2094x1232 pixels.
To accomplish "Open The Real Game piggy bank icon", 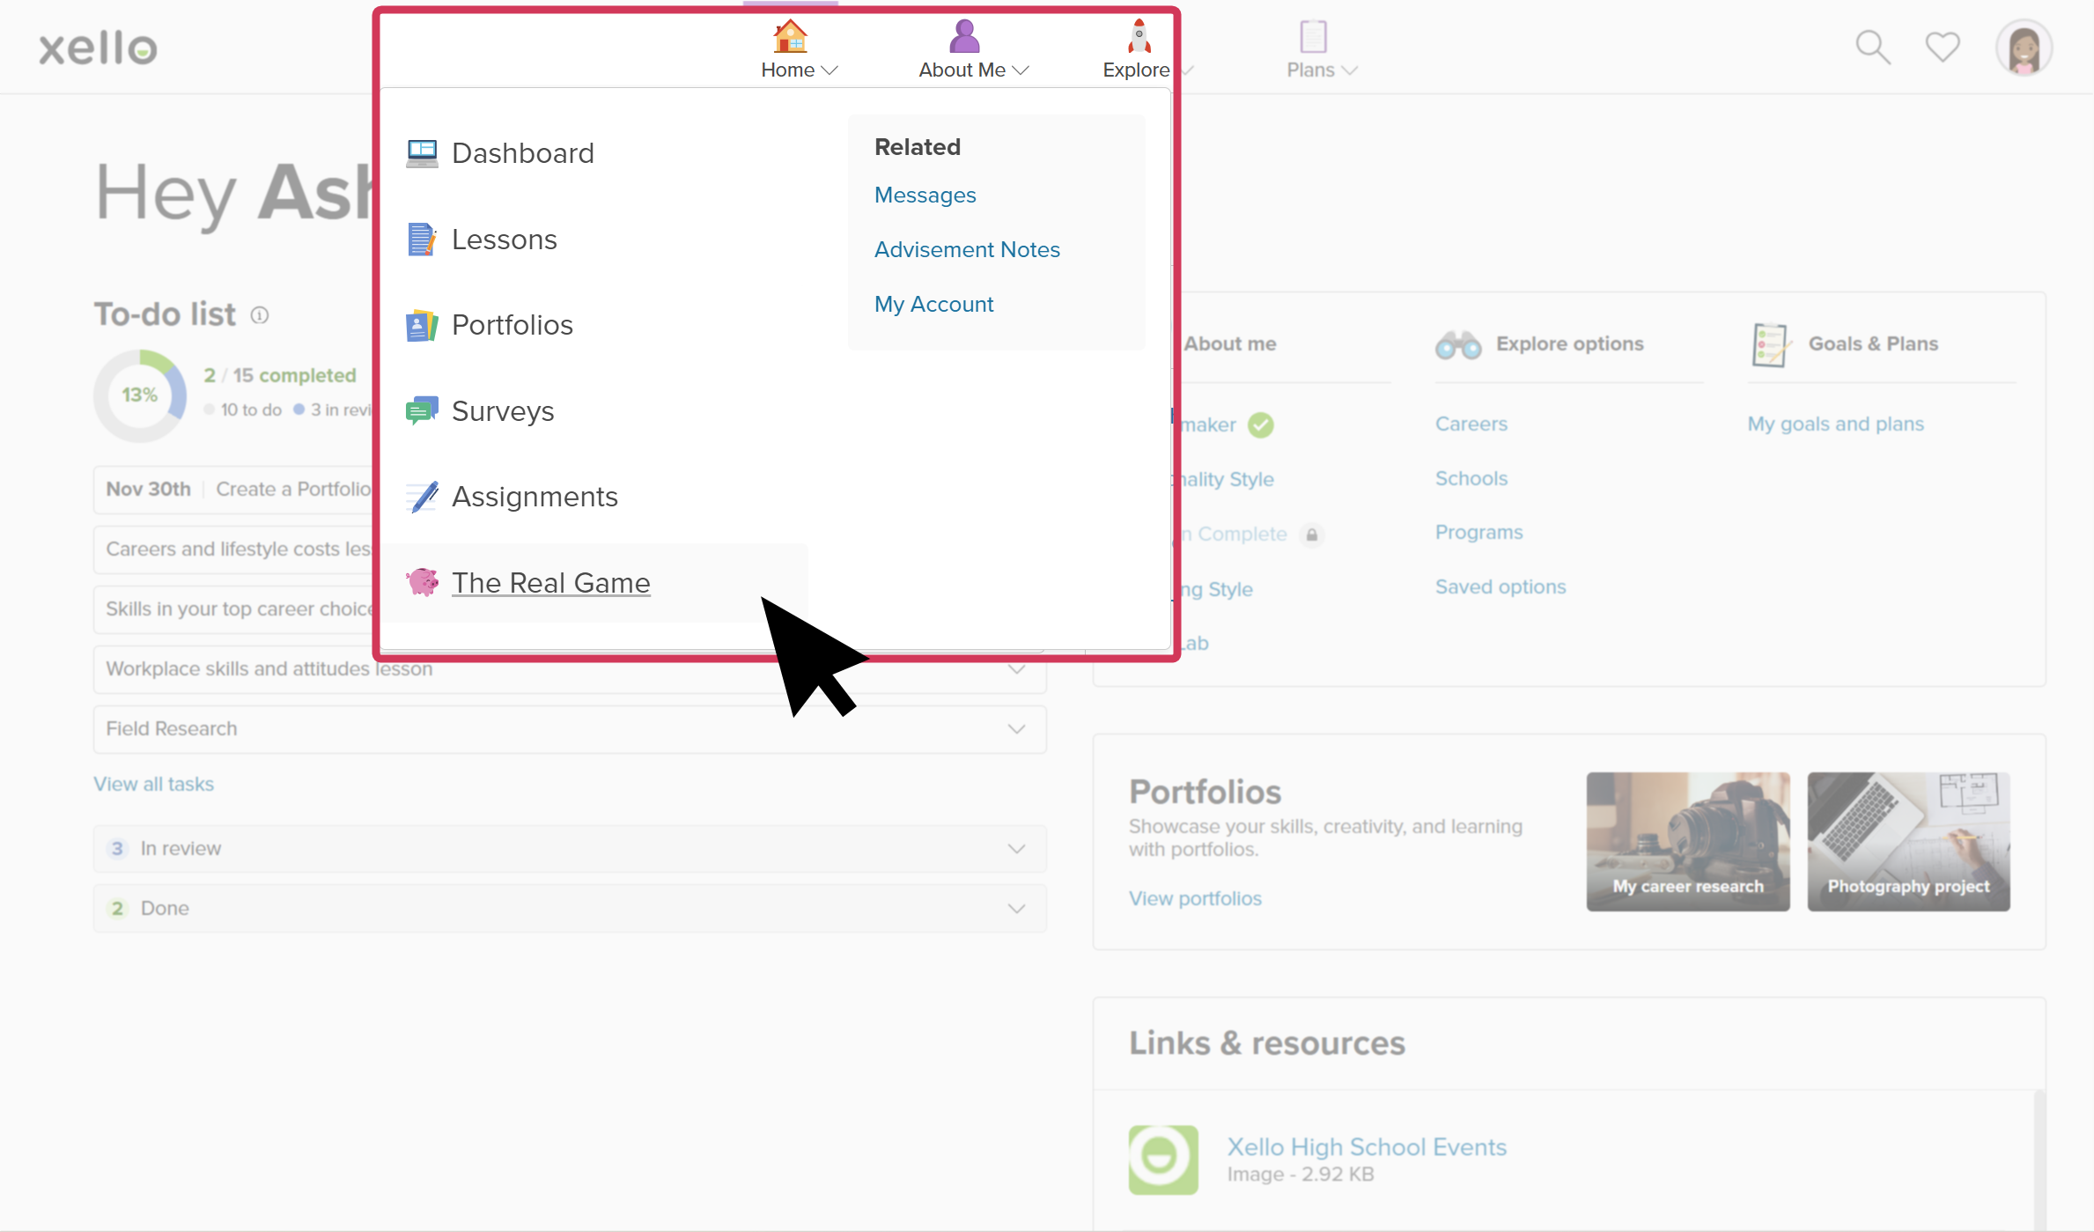I will [423, 582].
